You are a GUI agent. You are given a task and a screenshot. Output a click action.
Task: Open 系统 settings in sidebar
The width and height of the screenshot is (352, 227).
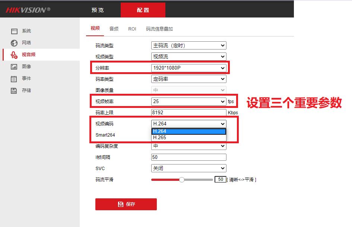[x=26, y=31]
